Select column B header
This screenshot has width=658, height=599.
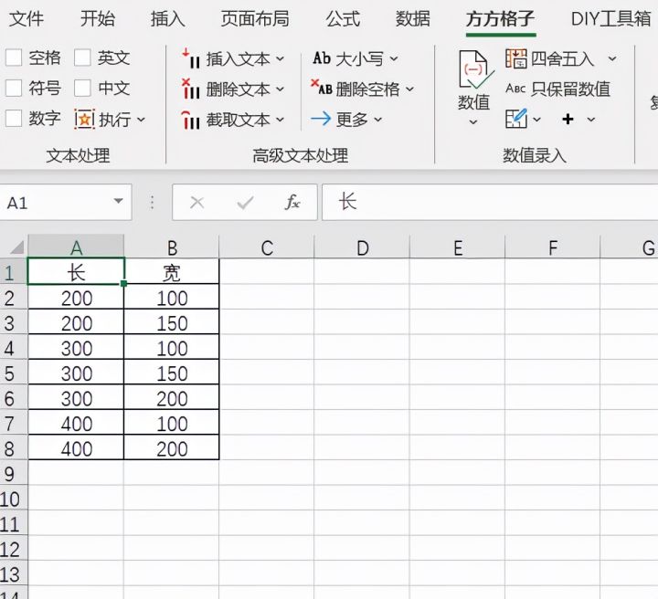pos(172,247)
